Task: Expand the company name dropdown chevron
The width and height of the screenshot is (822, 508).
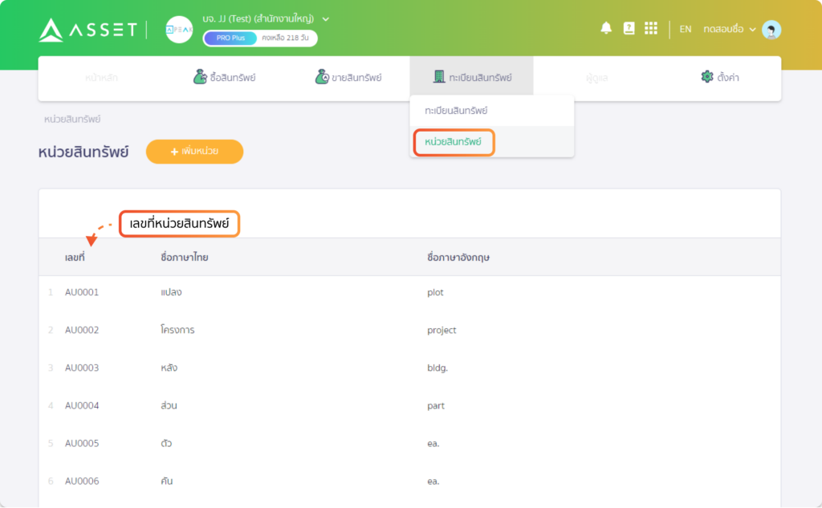Action: click(x=326, y=19)
